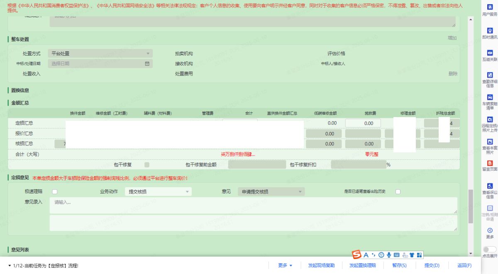
Task: Click 发起现场复勘 in bottom bar
Action: [321, 265]
